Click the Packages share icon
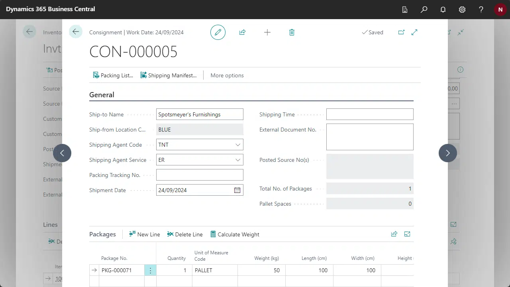The image size is (510, 287). [394, 234]
